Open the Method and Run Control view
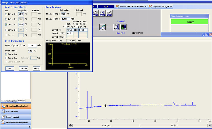This screenshot has height=129, width=212. (16, 106)
